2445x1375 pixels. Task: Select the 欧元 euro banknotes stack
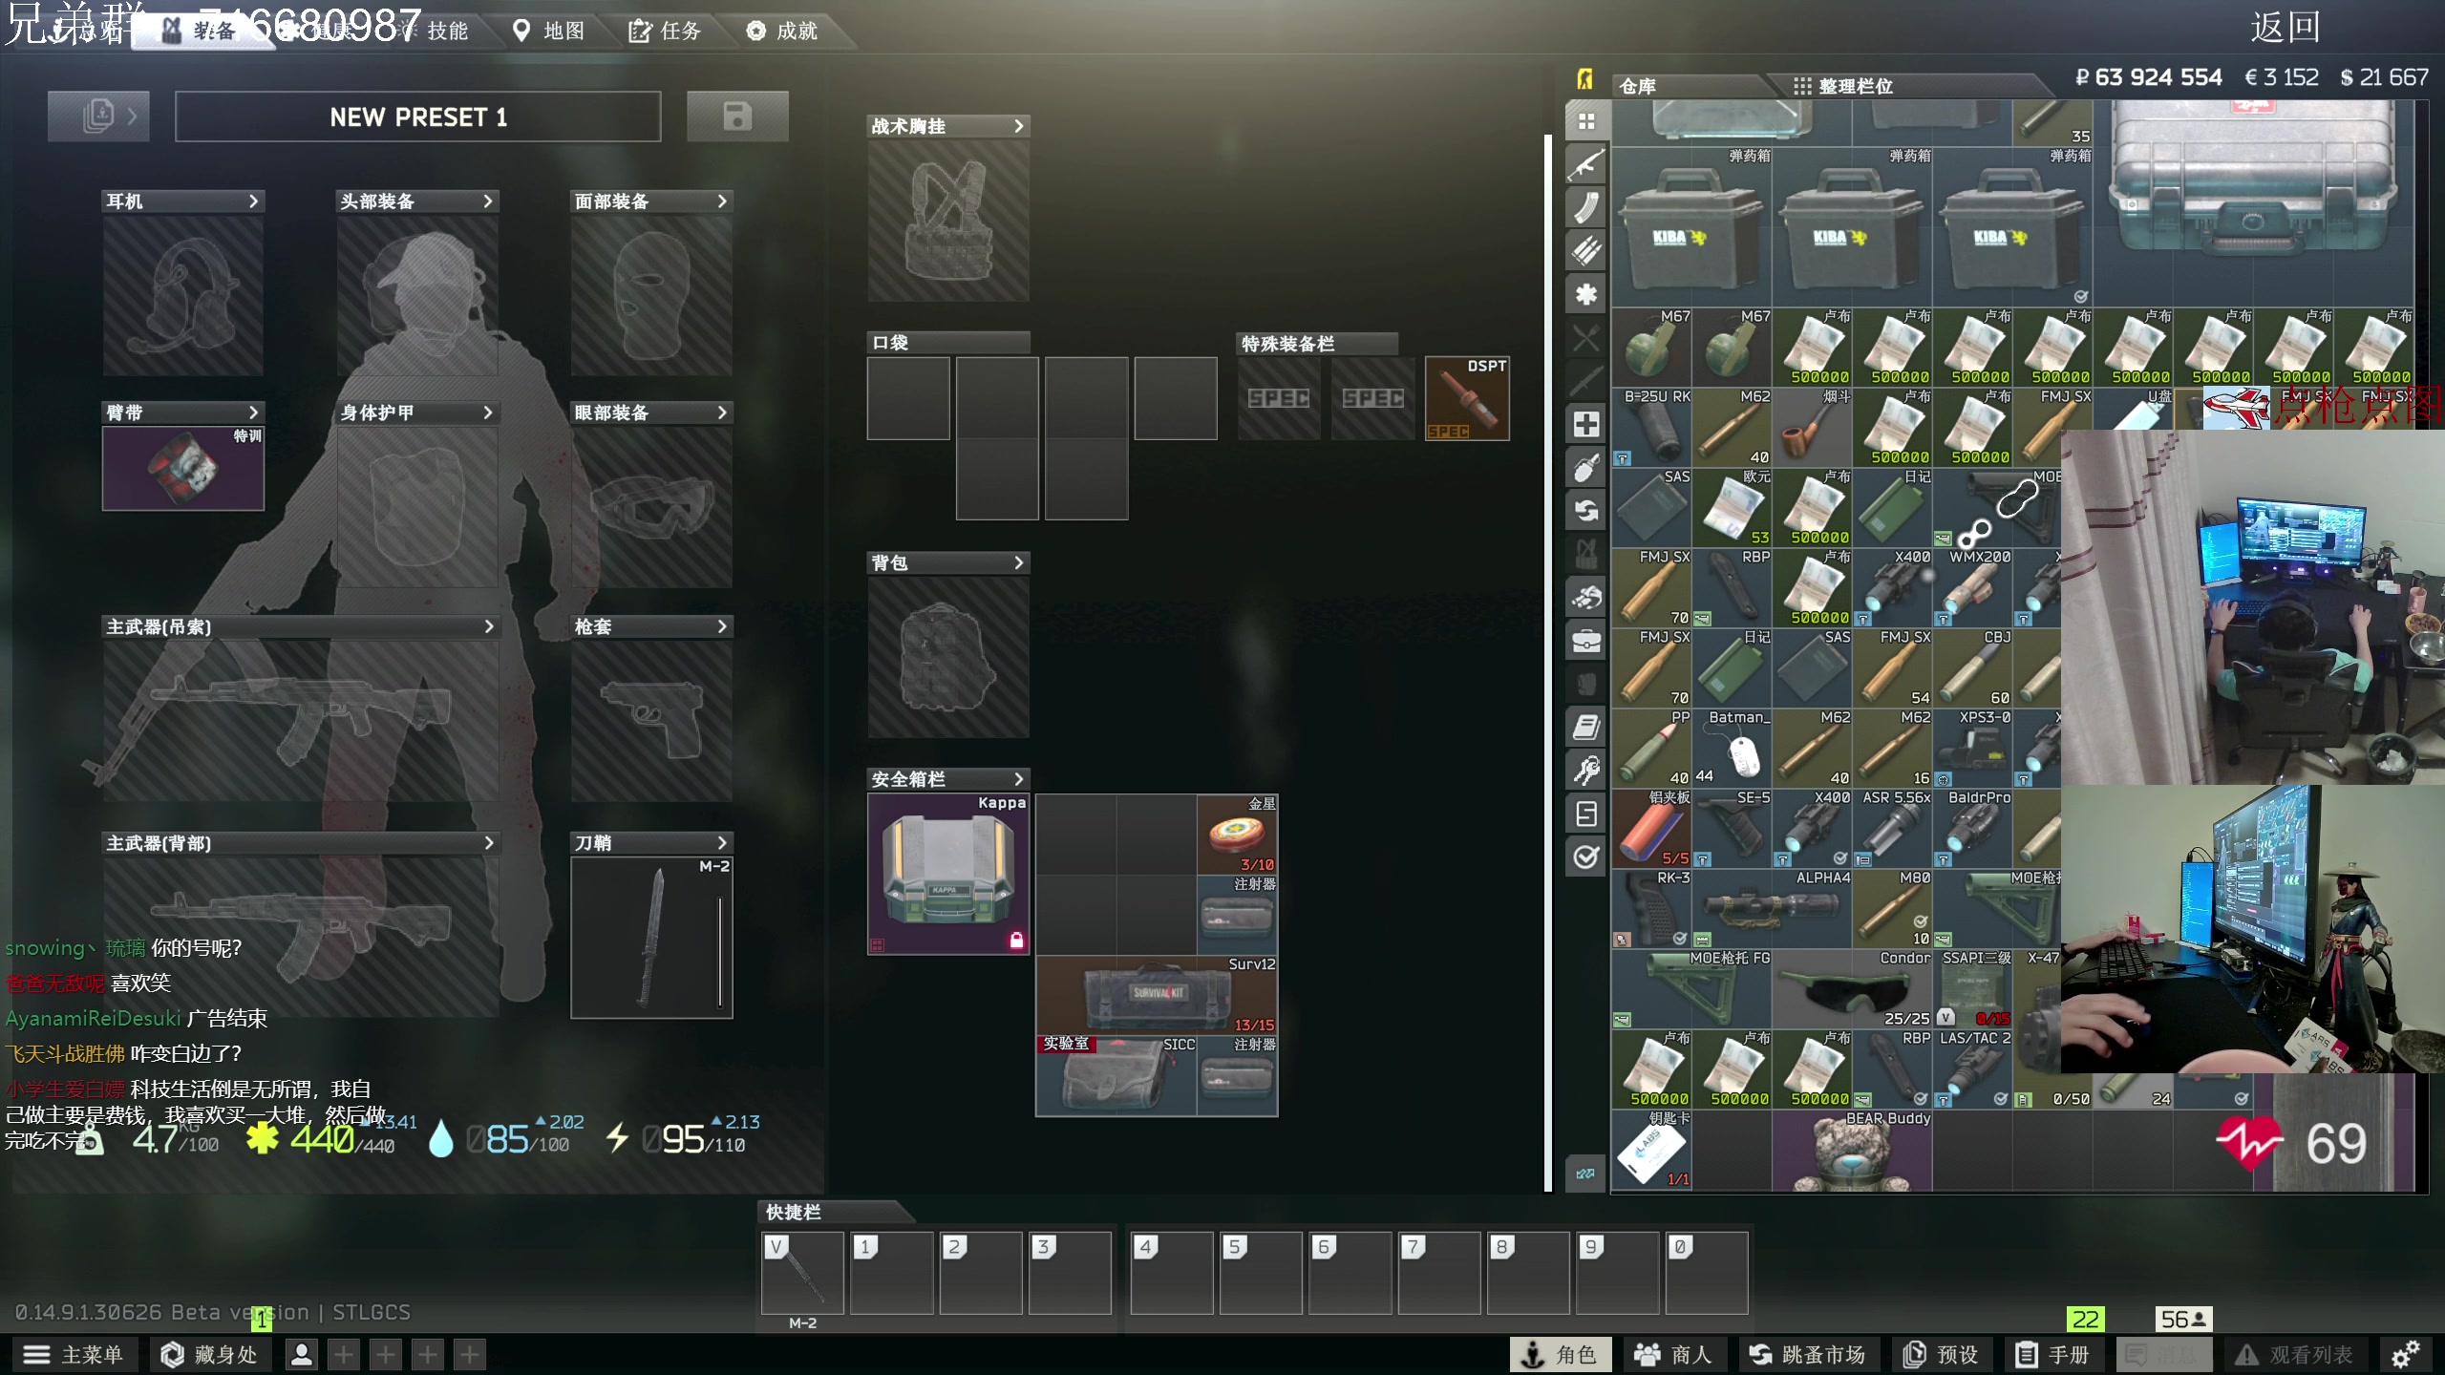pos(1733,508)
